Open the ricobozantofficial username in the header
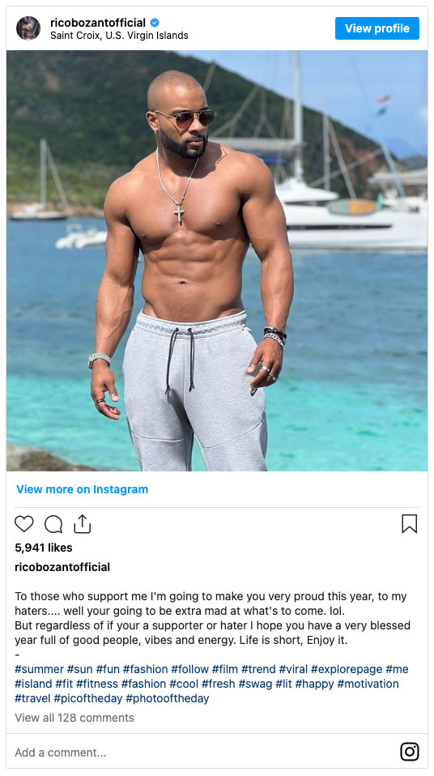 98,22
